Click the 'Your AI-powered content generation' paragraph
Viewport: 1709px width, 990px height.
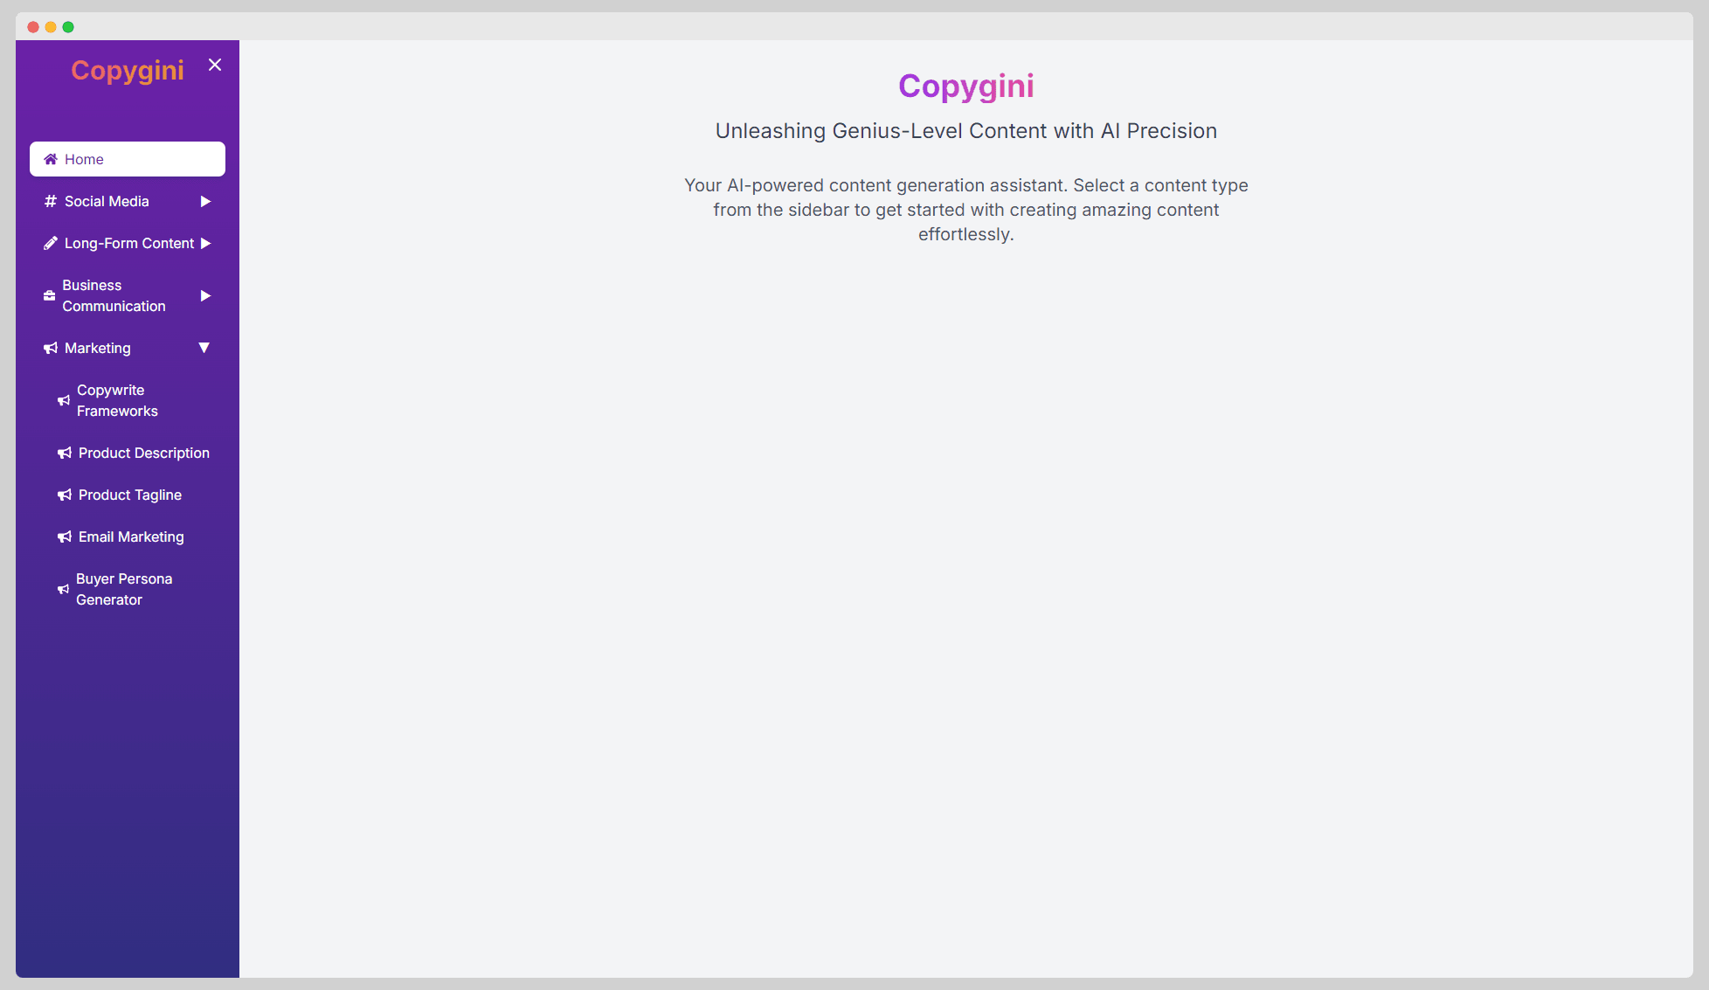coord(966,210)
